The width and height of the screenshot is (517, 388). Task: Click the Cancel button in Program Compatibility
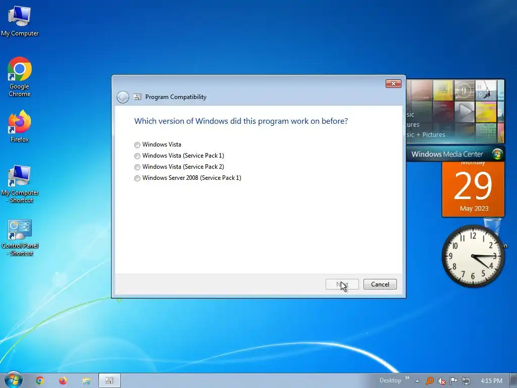tap(380, 284)
